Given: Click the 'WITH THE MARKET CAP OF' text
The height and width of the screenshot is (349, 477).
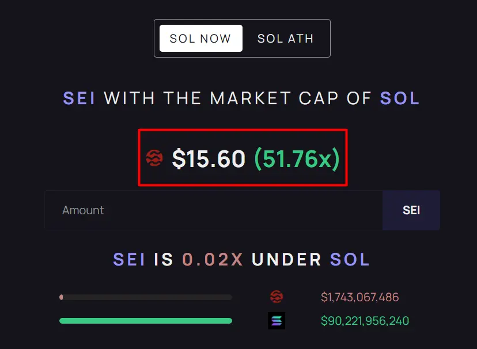Looking at the screenshot, I should 238,98.
